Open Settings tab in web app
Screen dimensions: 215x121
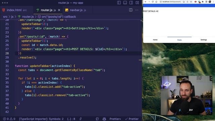[x=204, y=40]
